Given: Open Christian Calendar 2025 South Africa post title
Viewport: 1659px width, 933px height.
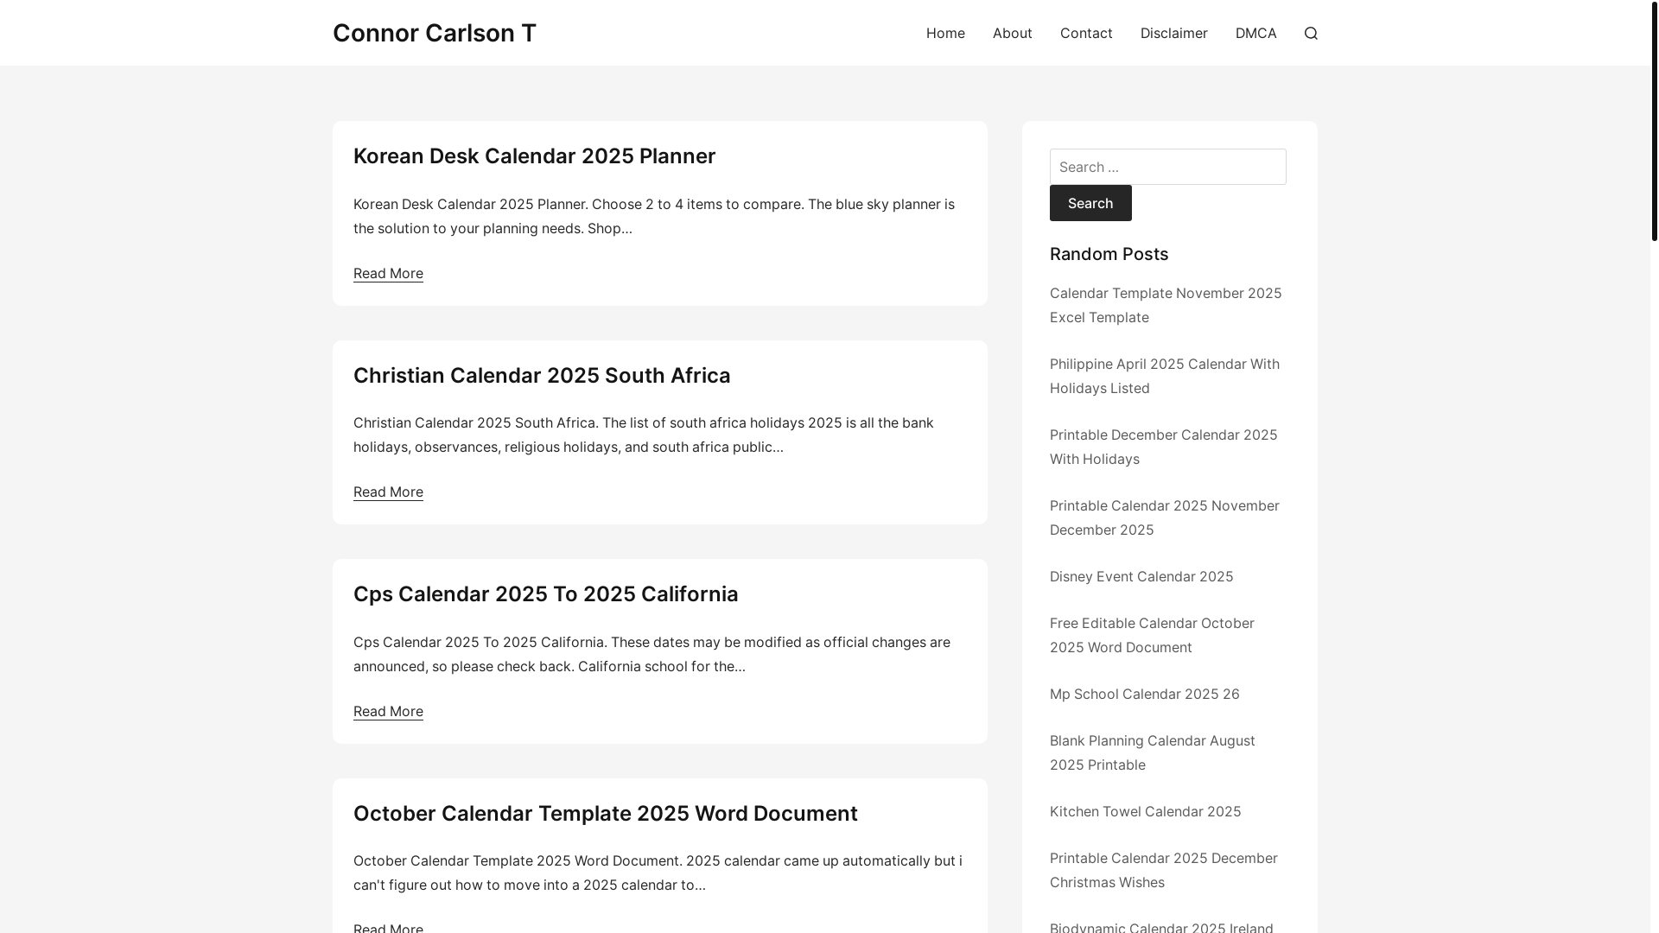Looking at the screenshot, I should point(542,376).
